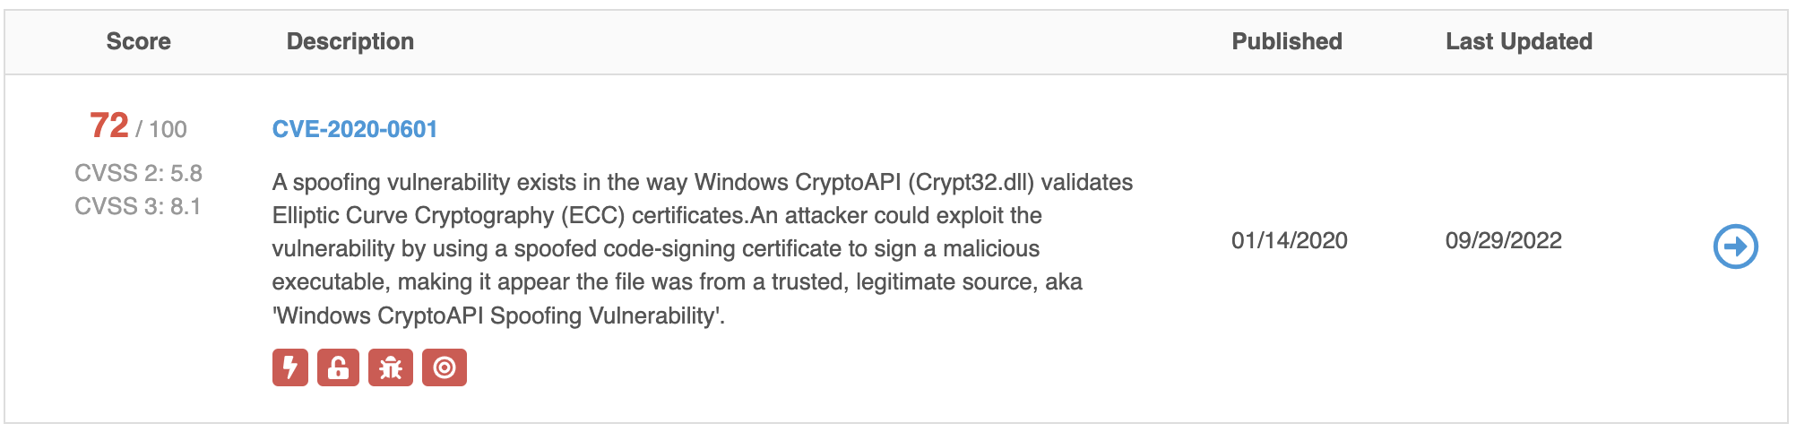
Task: Select the last updated date 09/29/2022
Action: (x=1504, y=240)
